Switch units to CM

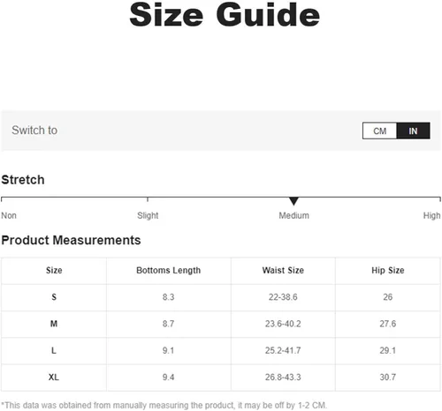click(x=379, y=131)
